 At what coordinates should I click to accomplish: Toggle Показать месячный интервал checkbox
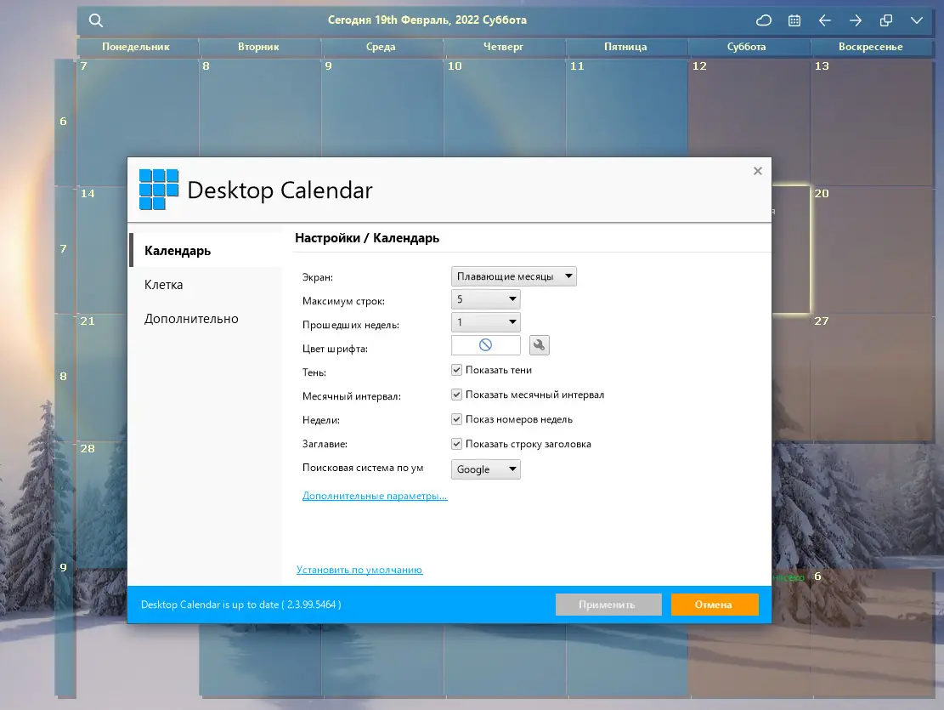point(456,395)
